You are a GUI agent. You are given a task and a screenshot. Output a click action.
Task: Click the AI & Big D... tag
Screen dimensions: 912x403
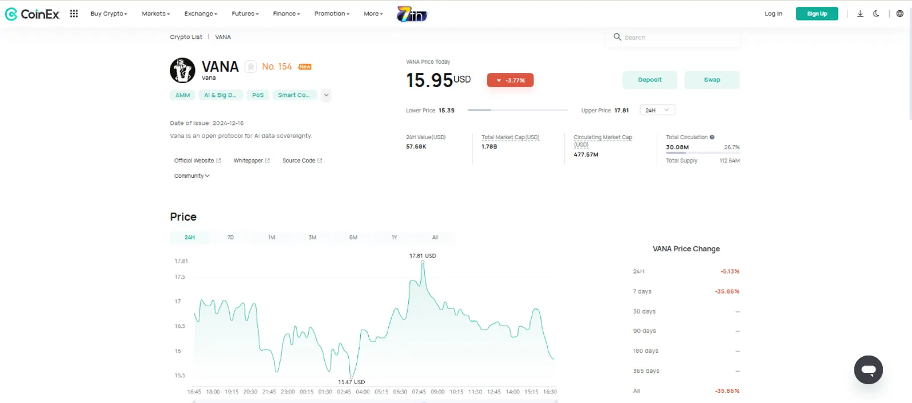point(221,95)
